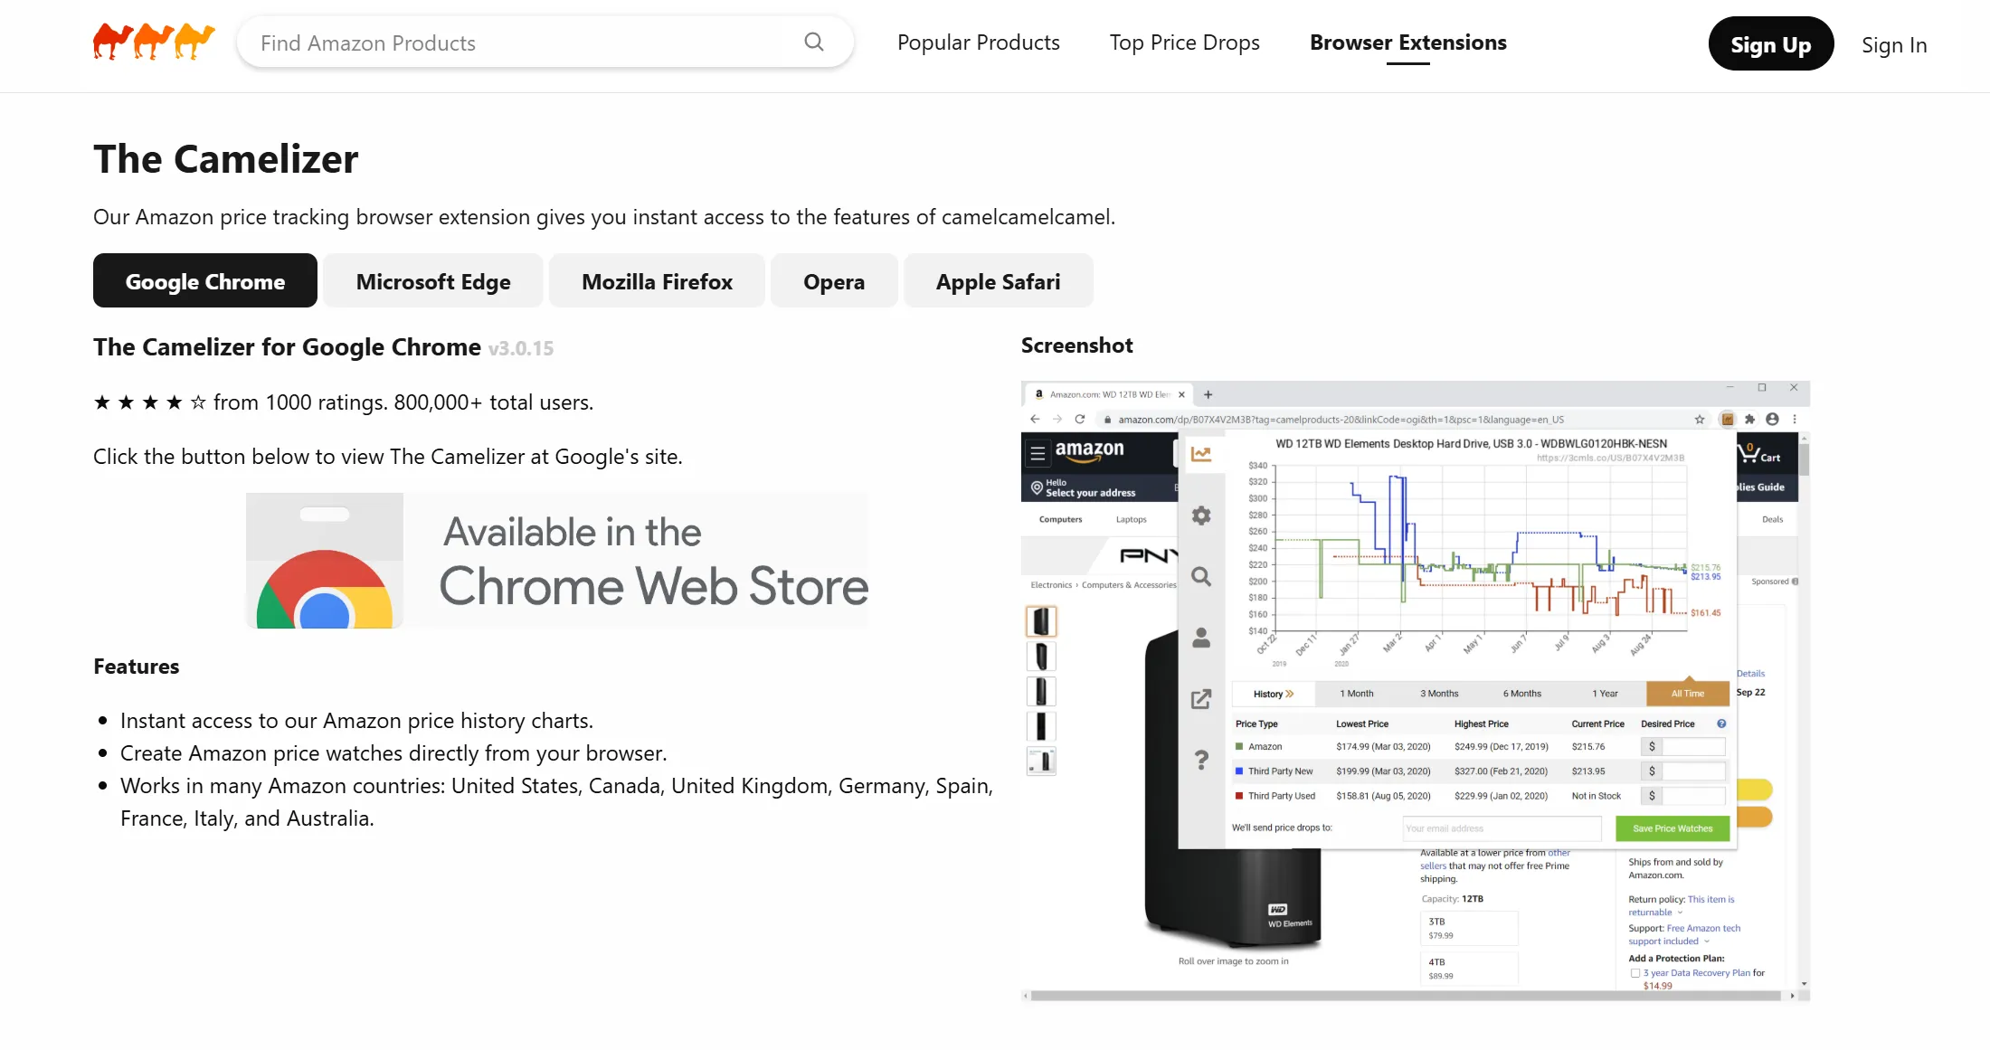Click the Third Party New desired price field
This screenshot has width=1990, height=1050.
[1692, 771]
